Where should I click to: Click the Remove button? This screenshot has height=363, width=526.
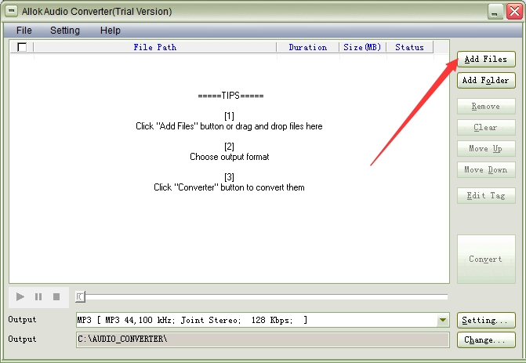(x=486, y=107)
